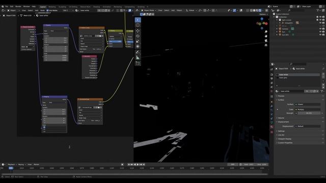
Task: Open the Material properties tab icon
Action: click(271, 127)
